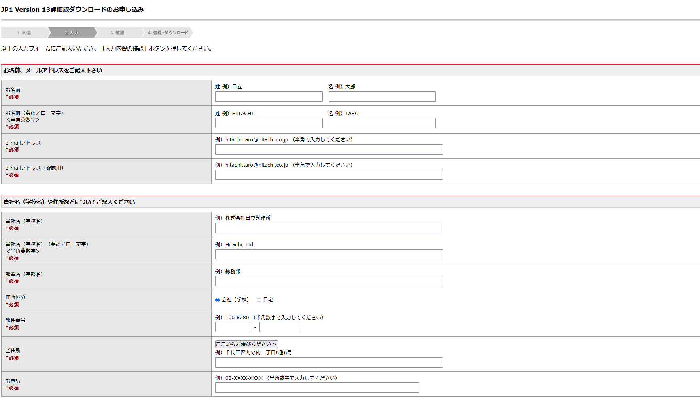Click the JP1 Version 13 page title heading
700x398 pixels.
click(73, 9)
